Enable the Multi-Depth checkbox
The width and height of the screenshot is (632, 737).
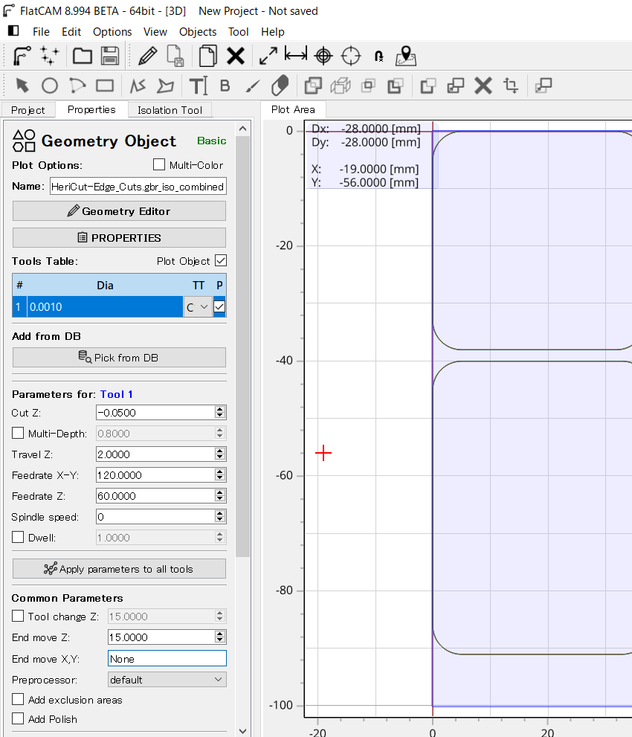(x=18, y=433)
